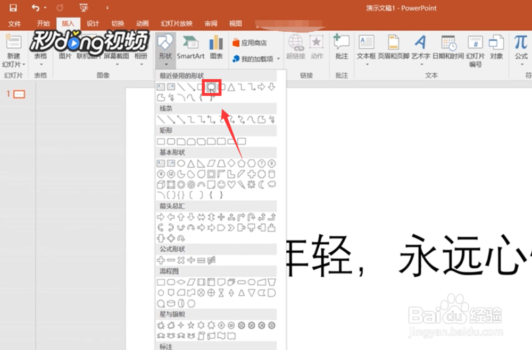Insert a SmartArt graphic
The height and width of the screenshot is (350, 532).
tap(190, 47)
